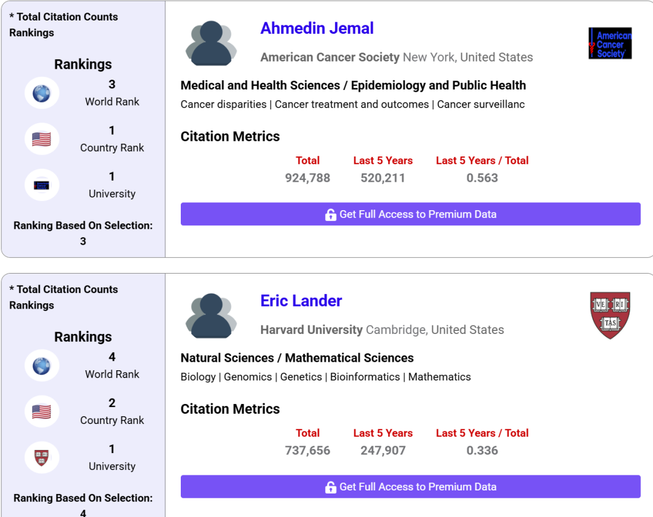Click Ahmedin Jemal's profile avatar icon
Viewport: 653px width, 517px height.
[211, 43]
